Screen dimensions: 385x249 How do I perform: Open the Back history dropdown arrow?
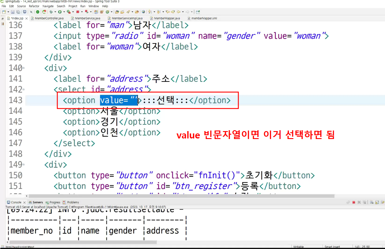[183, 12]
